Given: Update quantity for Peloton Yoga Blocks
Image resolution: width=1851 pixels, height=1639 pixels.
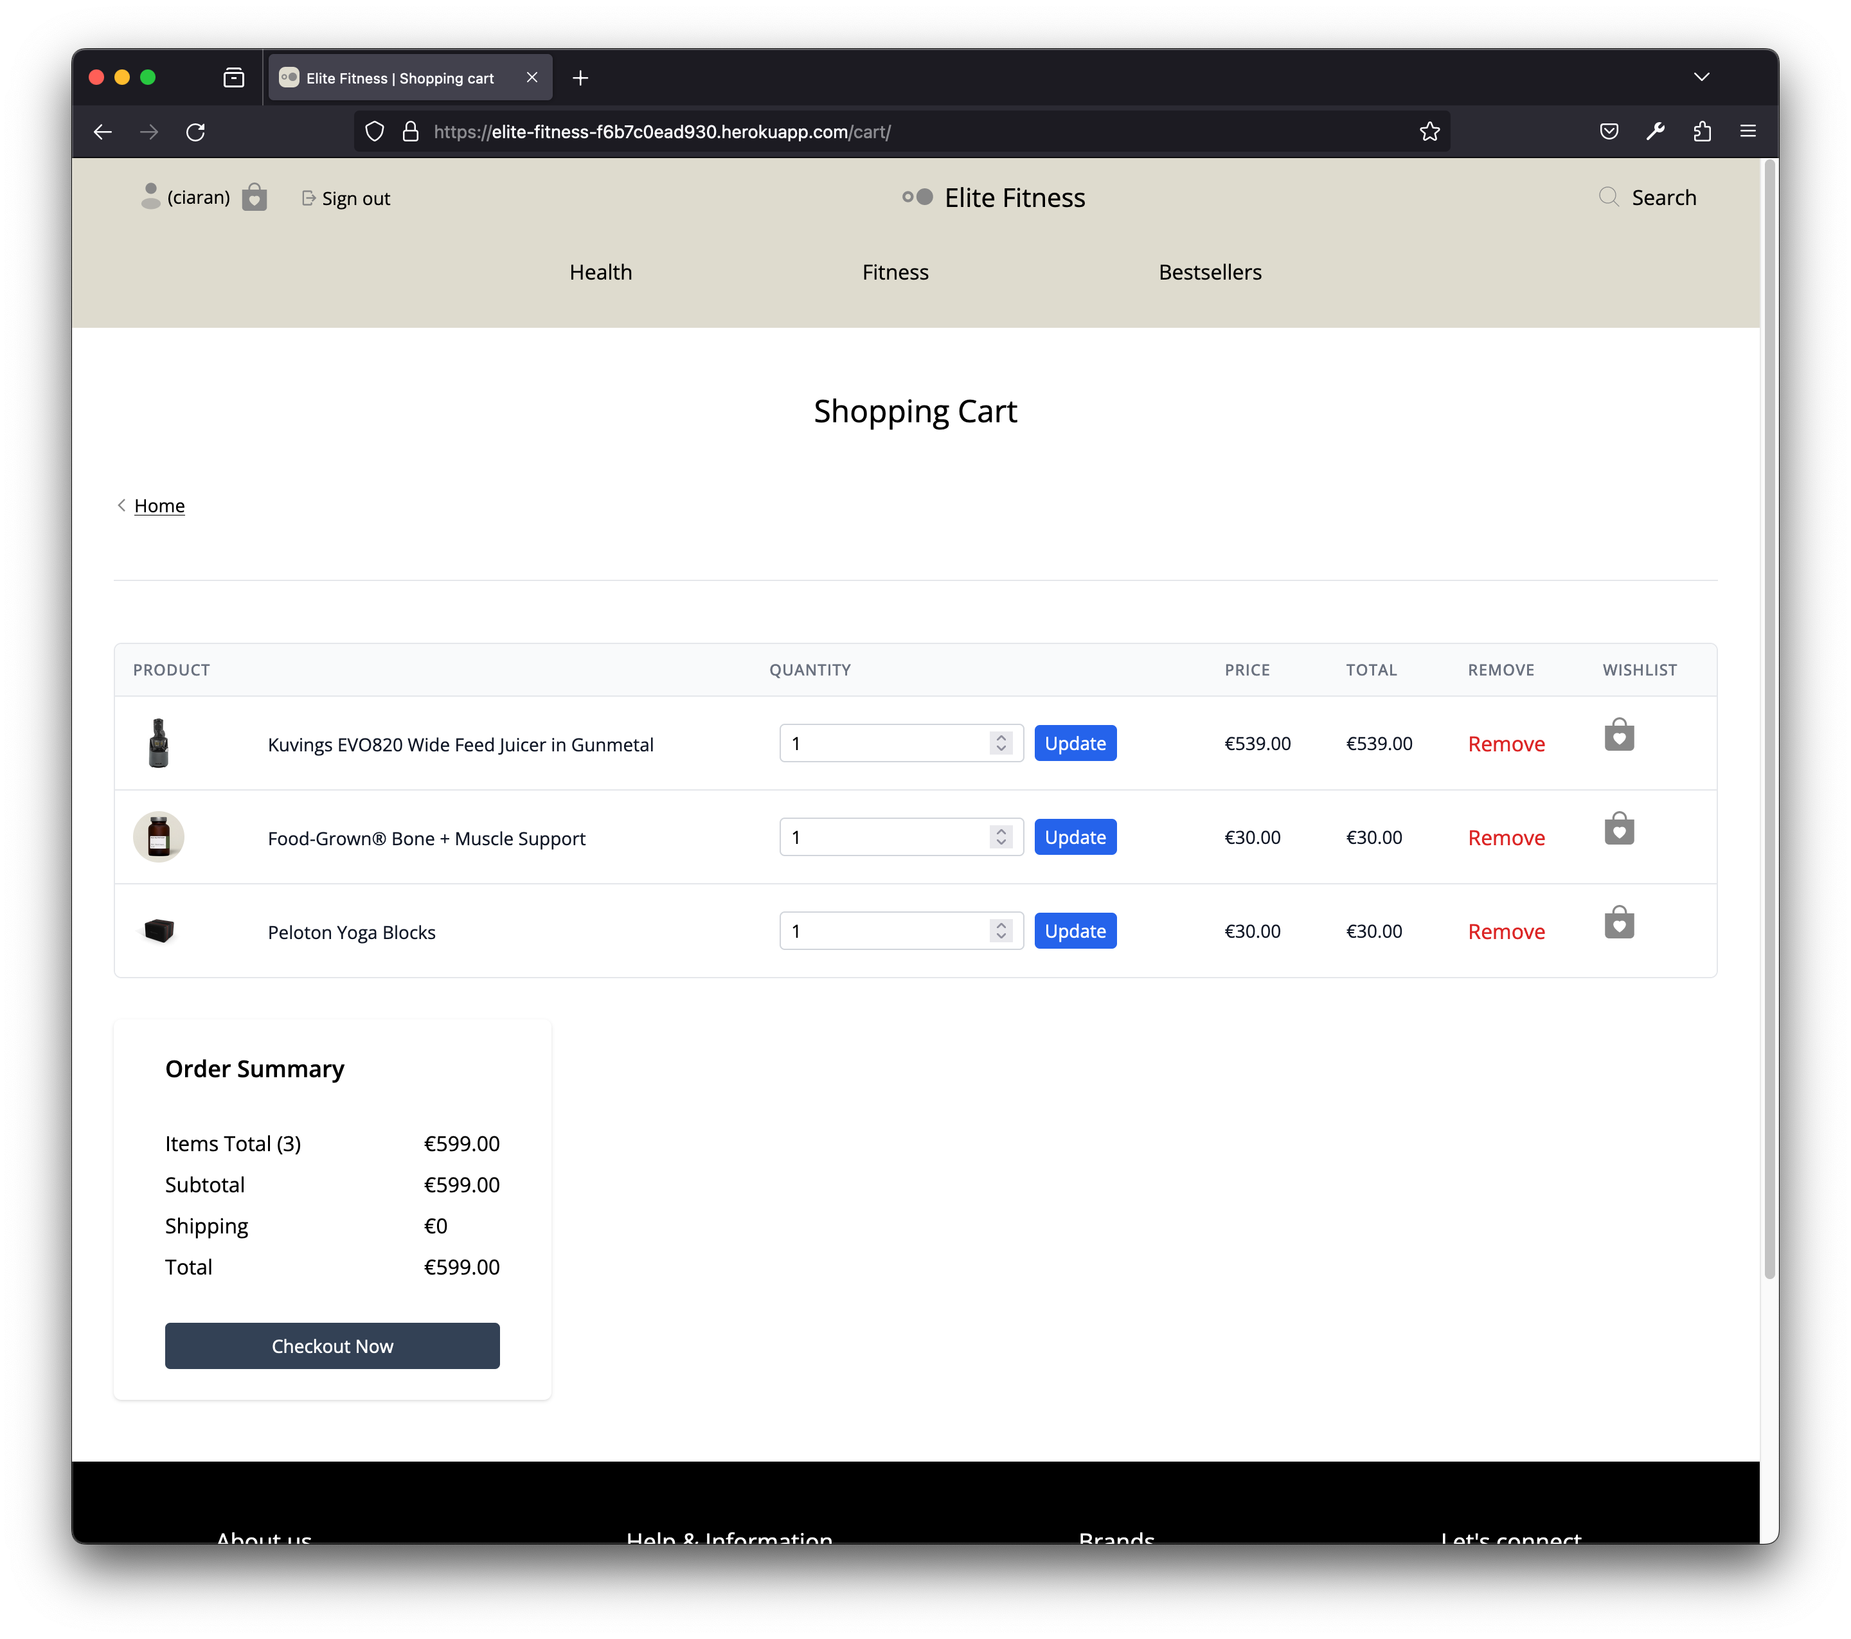Looking at the screenshot, I should pyautogui.click(x=1075, y=931).
